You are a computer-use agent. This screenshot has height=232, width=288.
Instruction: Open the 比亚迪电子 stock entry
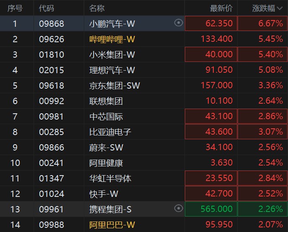coord(111,132)
